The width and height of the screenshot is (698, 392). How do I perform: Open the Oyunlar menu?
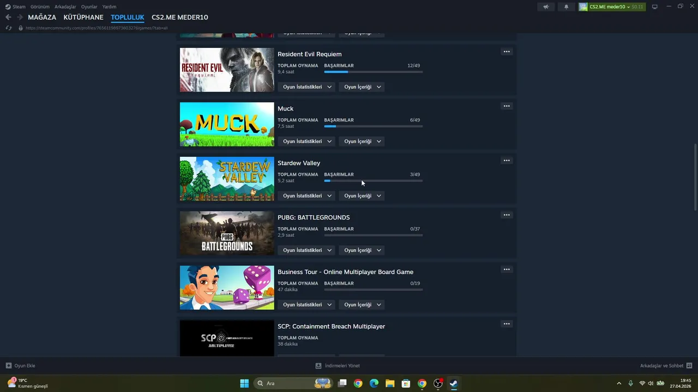[89, 7]
